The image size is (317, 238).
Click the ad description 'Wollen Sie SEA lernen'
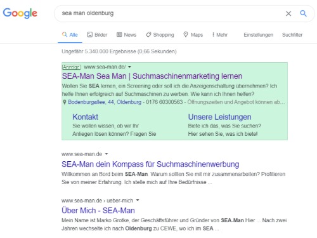coord(89,86)
